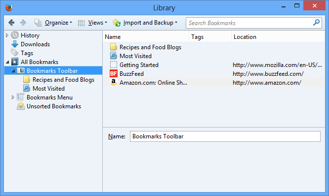This screenshot has height=196, width=329.
Task: Click the http://www.buzzfeed.com/ location cell
Action: click(x=268, y=74)
